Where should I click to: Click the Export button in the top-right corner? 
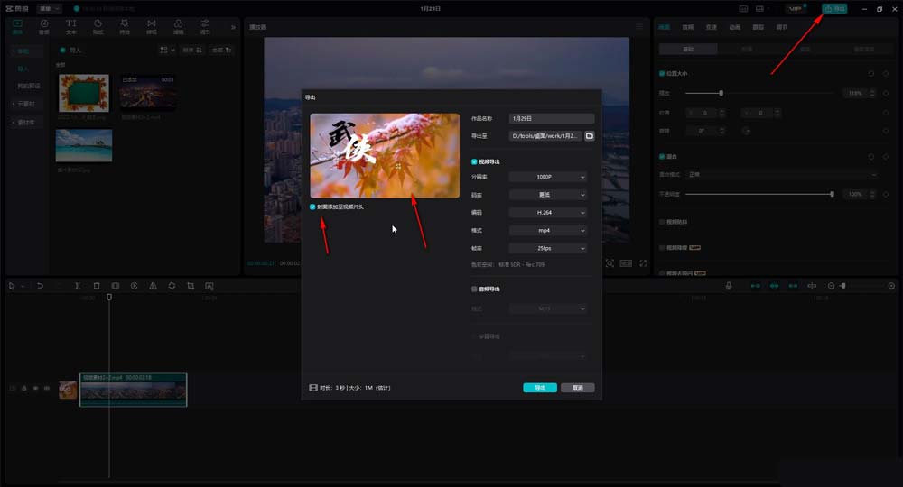[834, 8]
